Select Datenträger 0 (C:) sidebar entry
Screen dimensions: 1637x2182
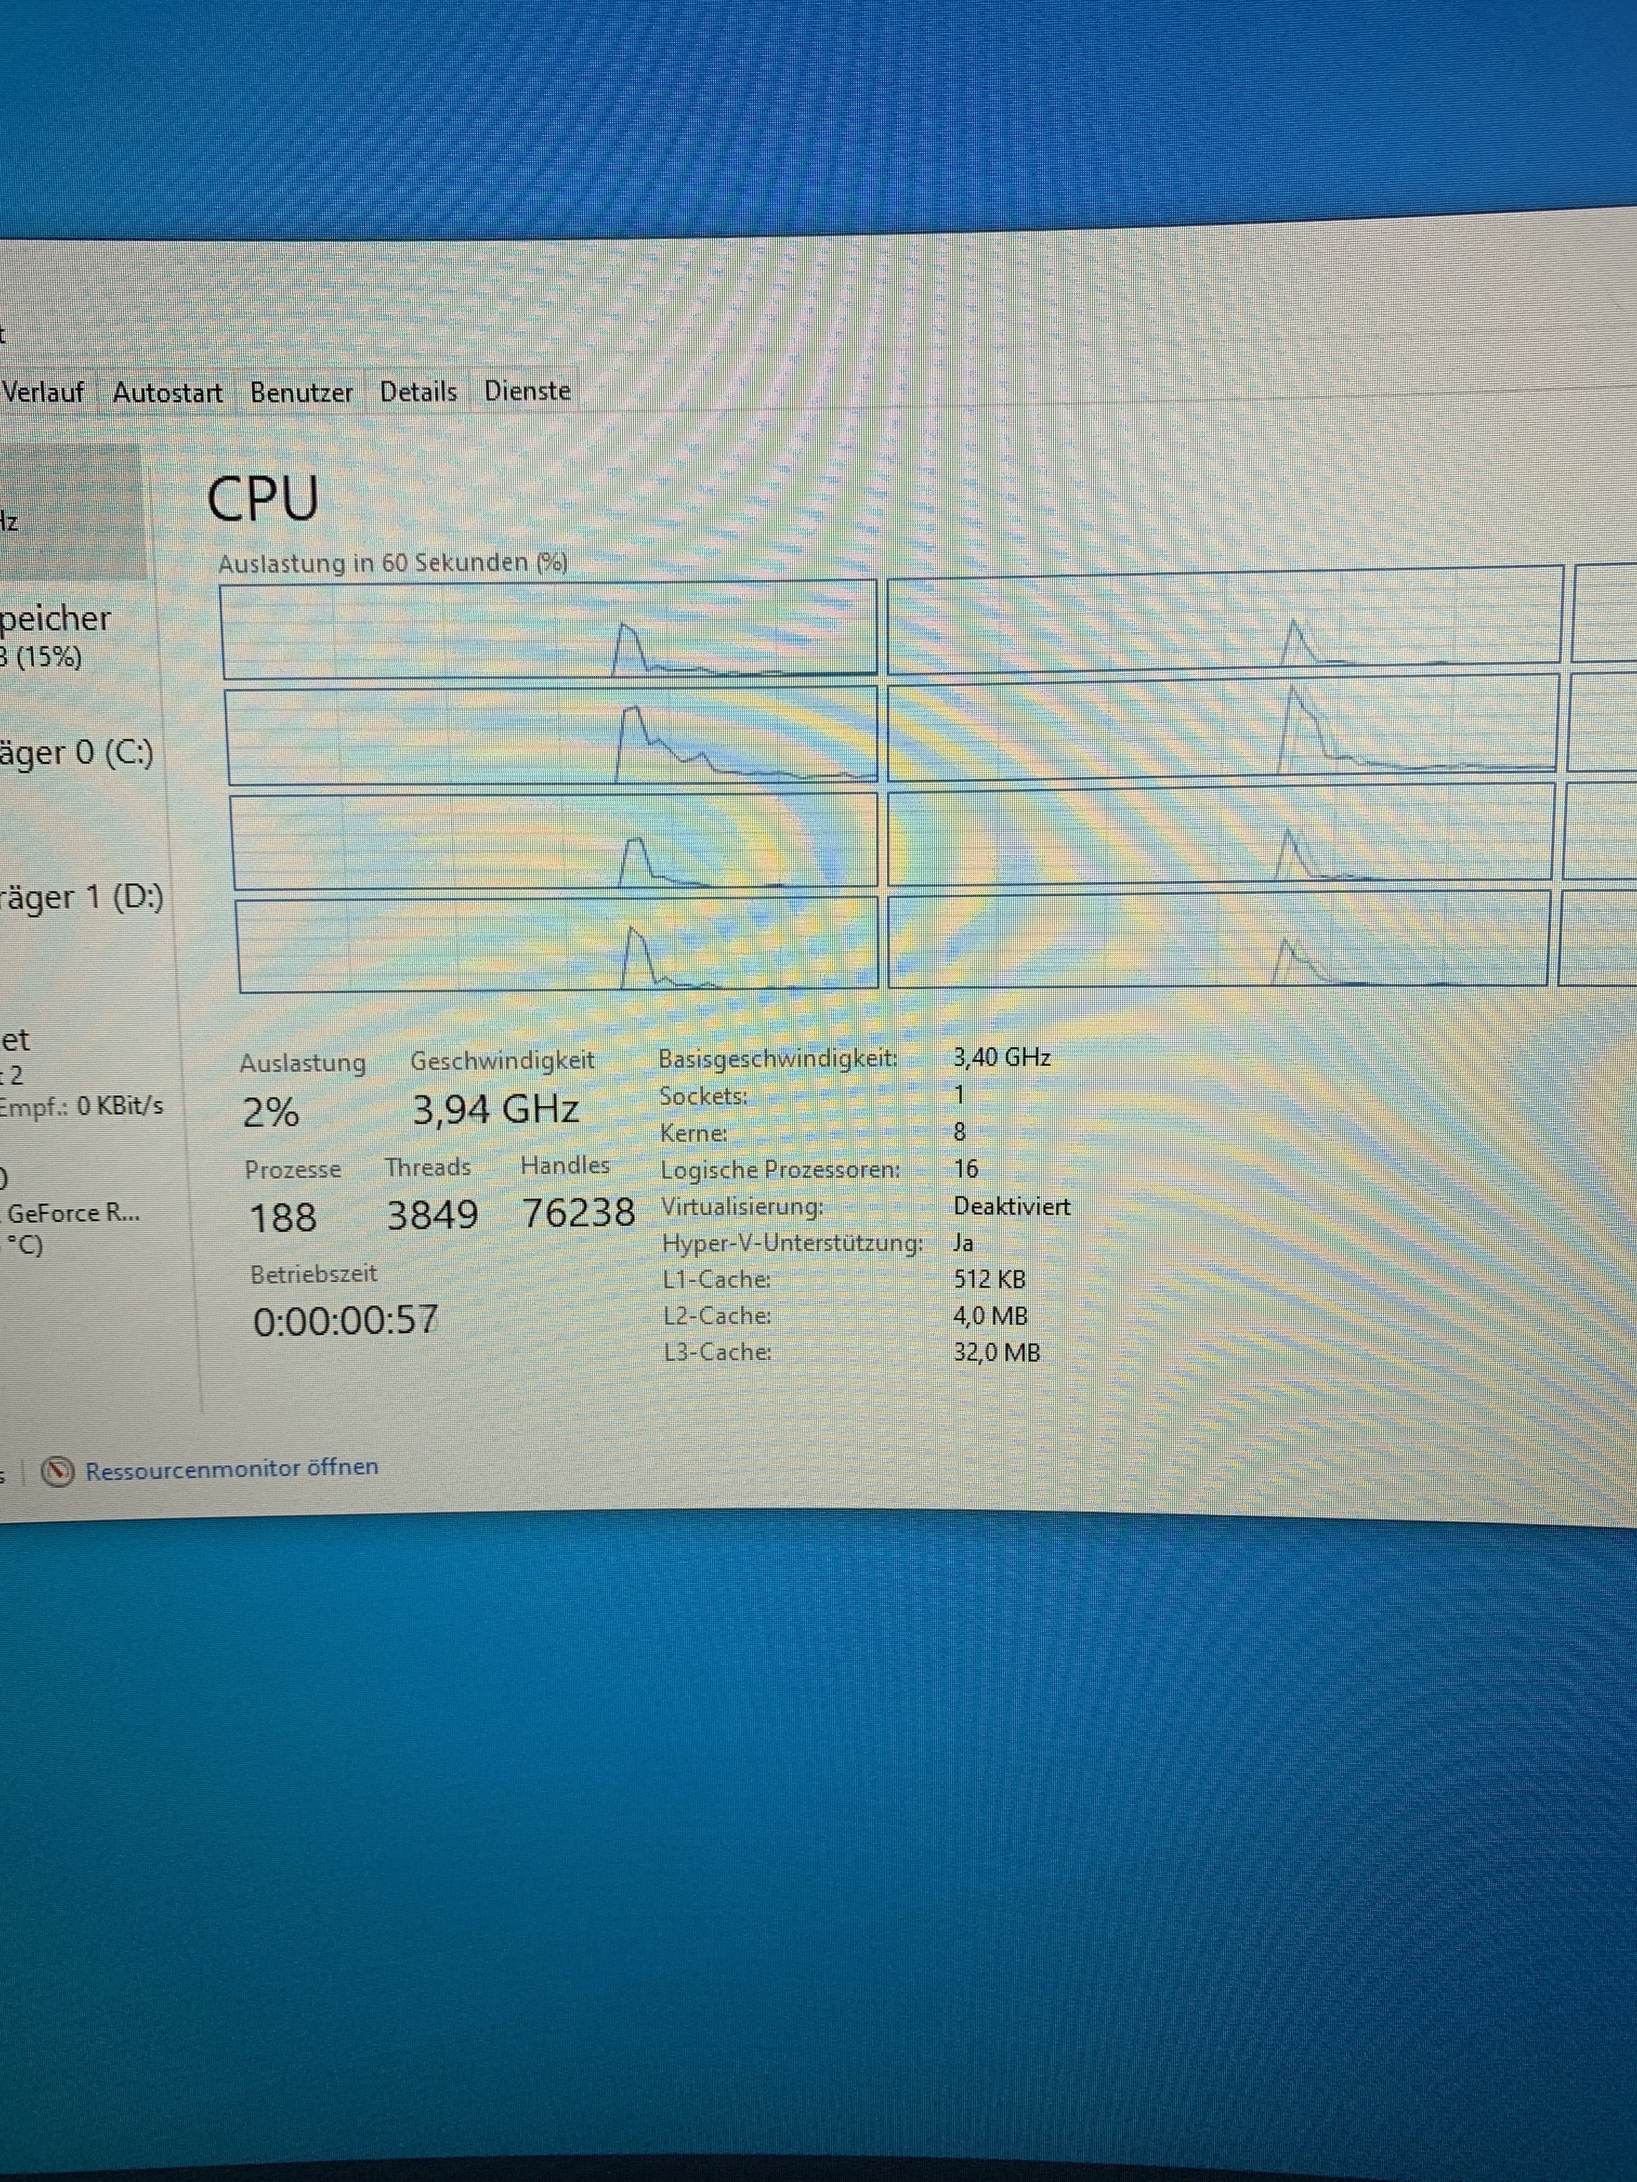pos(76,754)
